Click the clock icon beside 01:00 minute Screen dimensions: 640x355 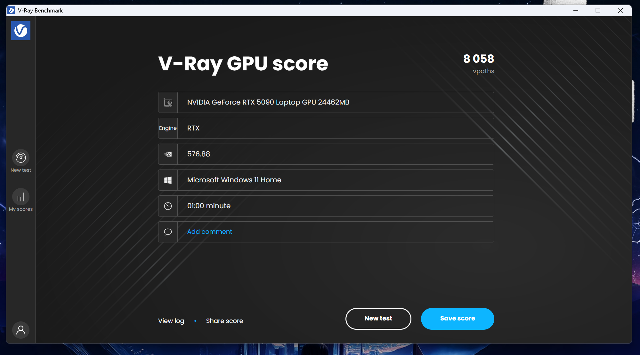click(168, 206)
